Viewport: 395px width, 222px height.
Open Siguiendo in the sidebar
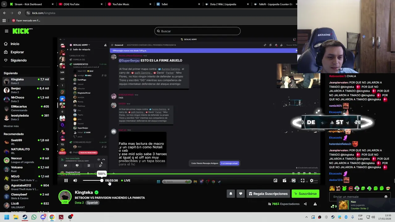pos(19,60)
